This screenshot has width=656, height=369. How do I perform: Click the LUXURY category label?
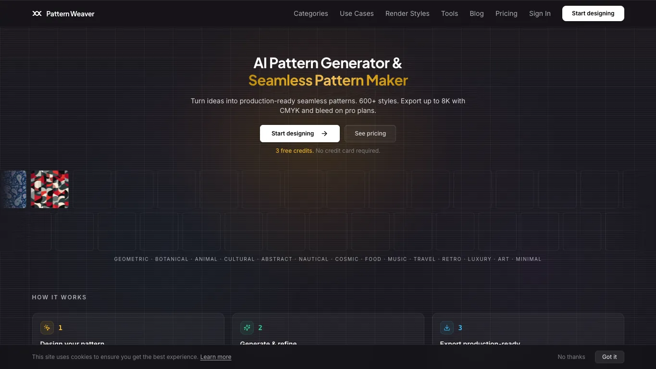(480, 259)
